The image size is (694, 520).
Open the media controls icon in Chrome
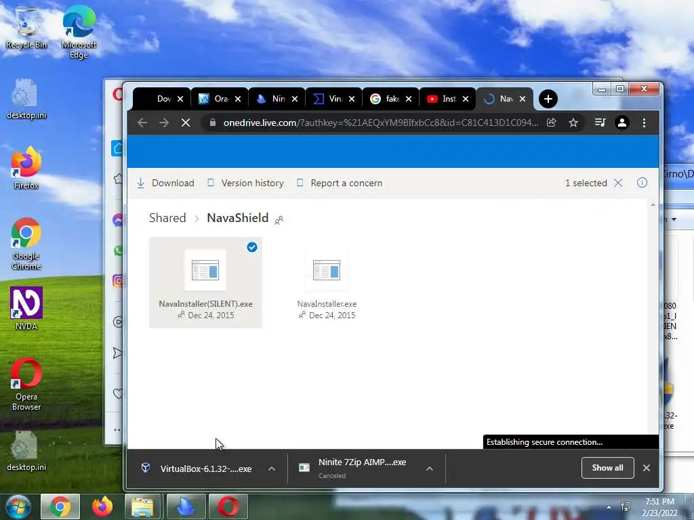[x=600, y=123]
